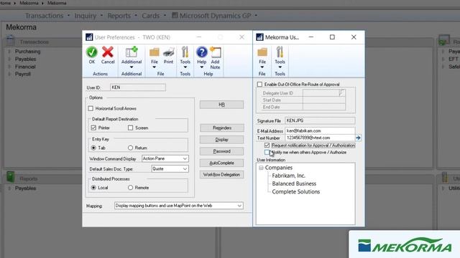Click the File folder icon in User Preferences

coord(155,52)
